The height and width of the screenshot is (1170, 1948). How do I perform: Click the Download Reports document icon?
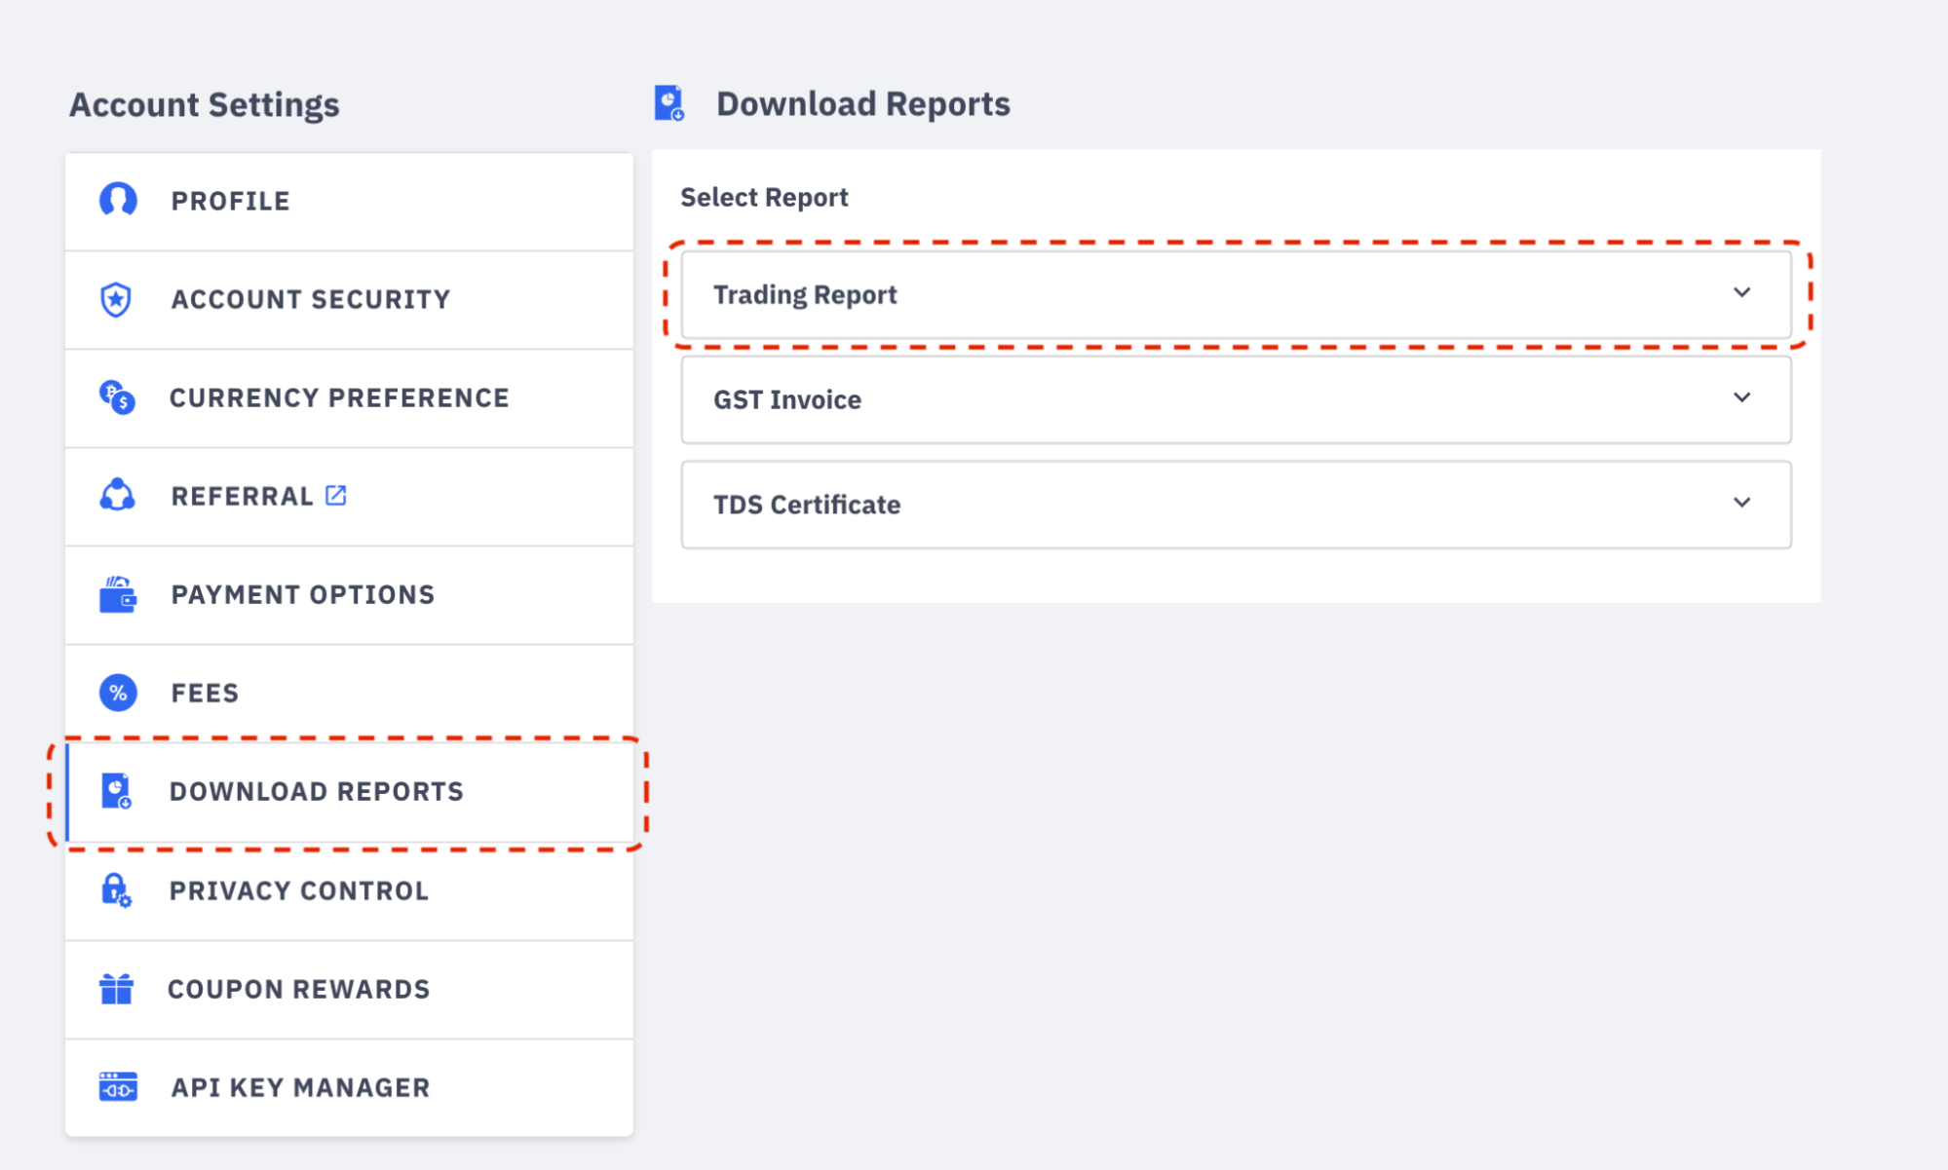click(117, 791)
